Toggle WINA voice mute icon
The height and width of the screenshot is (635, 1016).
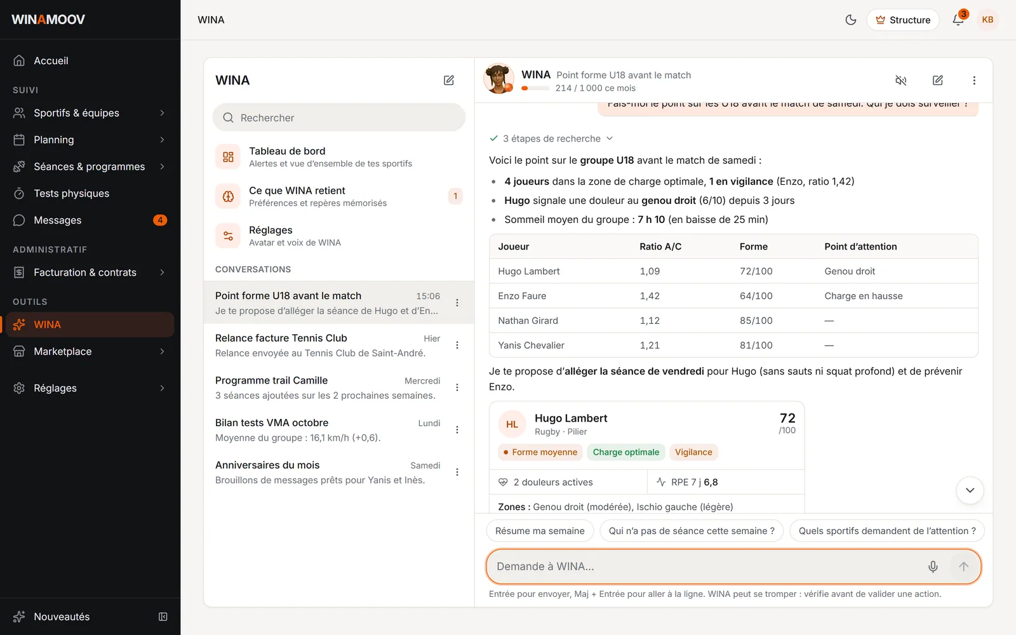tap(900, 80)
